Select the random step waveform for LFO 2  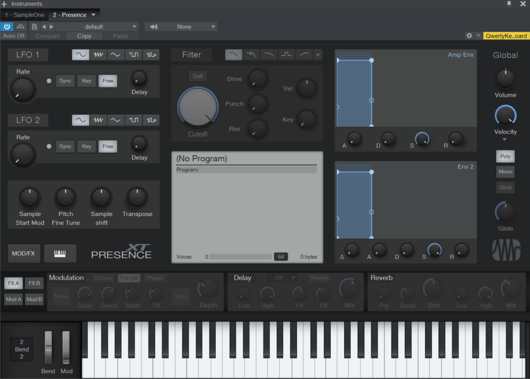point(151,120)
